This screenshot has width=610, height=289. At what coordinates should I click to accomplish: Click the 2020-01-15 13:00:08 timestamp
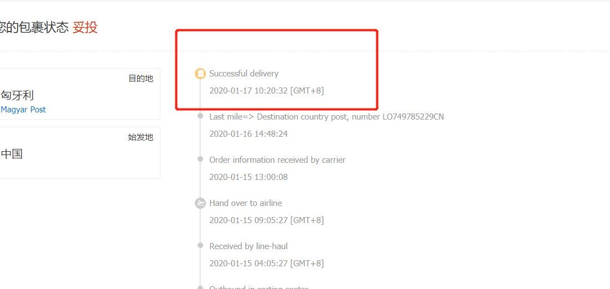(x=248, y=177)
